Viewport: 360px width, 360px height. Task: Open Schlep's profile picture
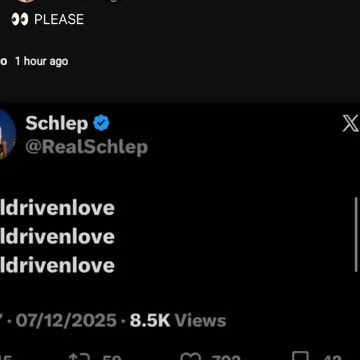[7, 134]
